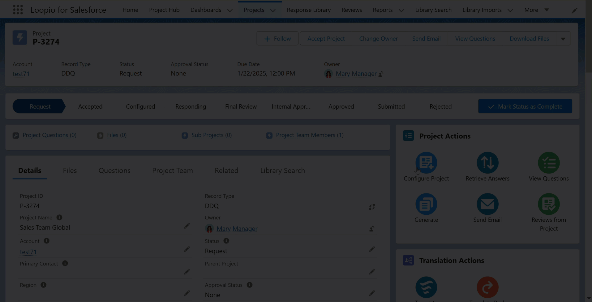Select the Final Review path stage
Screen dimensions: 592x302
click(241, 106)
